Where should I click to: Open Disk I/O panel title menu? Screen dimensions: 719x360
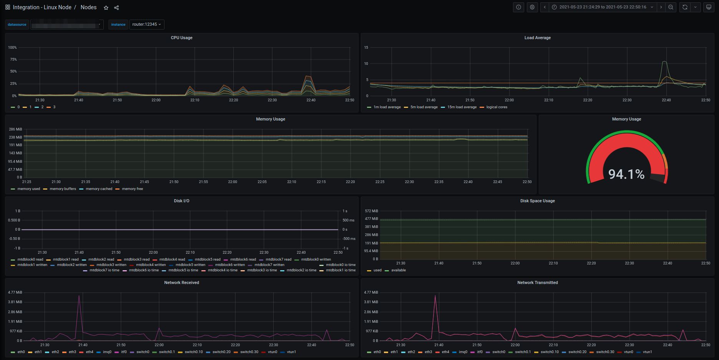click(x=181, y=201)
